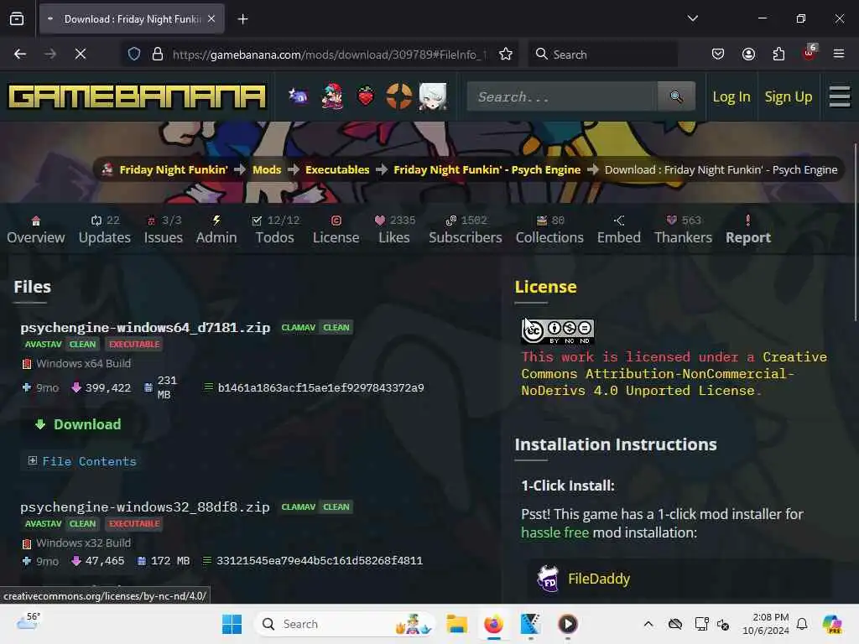Open the Firefox application menu
Viewport: 859px width, 644px height.
(839, 54)
